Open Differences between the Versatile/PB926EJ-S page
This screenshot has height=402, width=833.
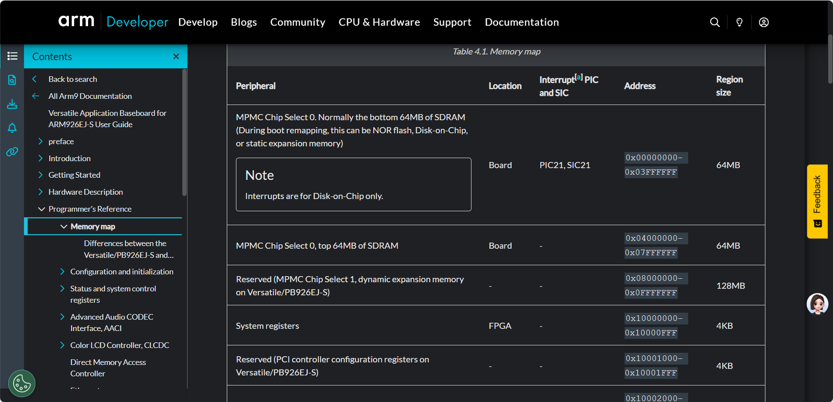[x=129, y=249]
